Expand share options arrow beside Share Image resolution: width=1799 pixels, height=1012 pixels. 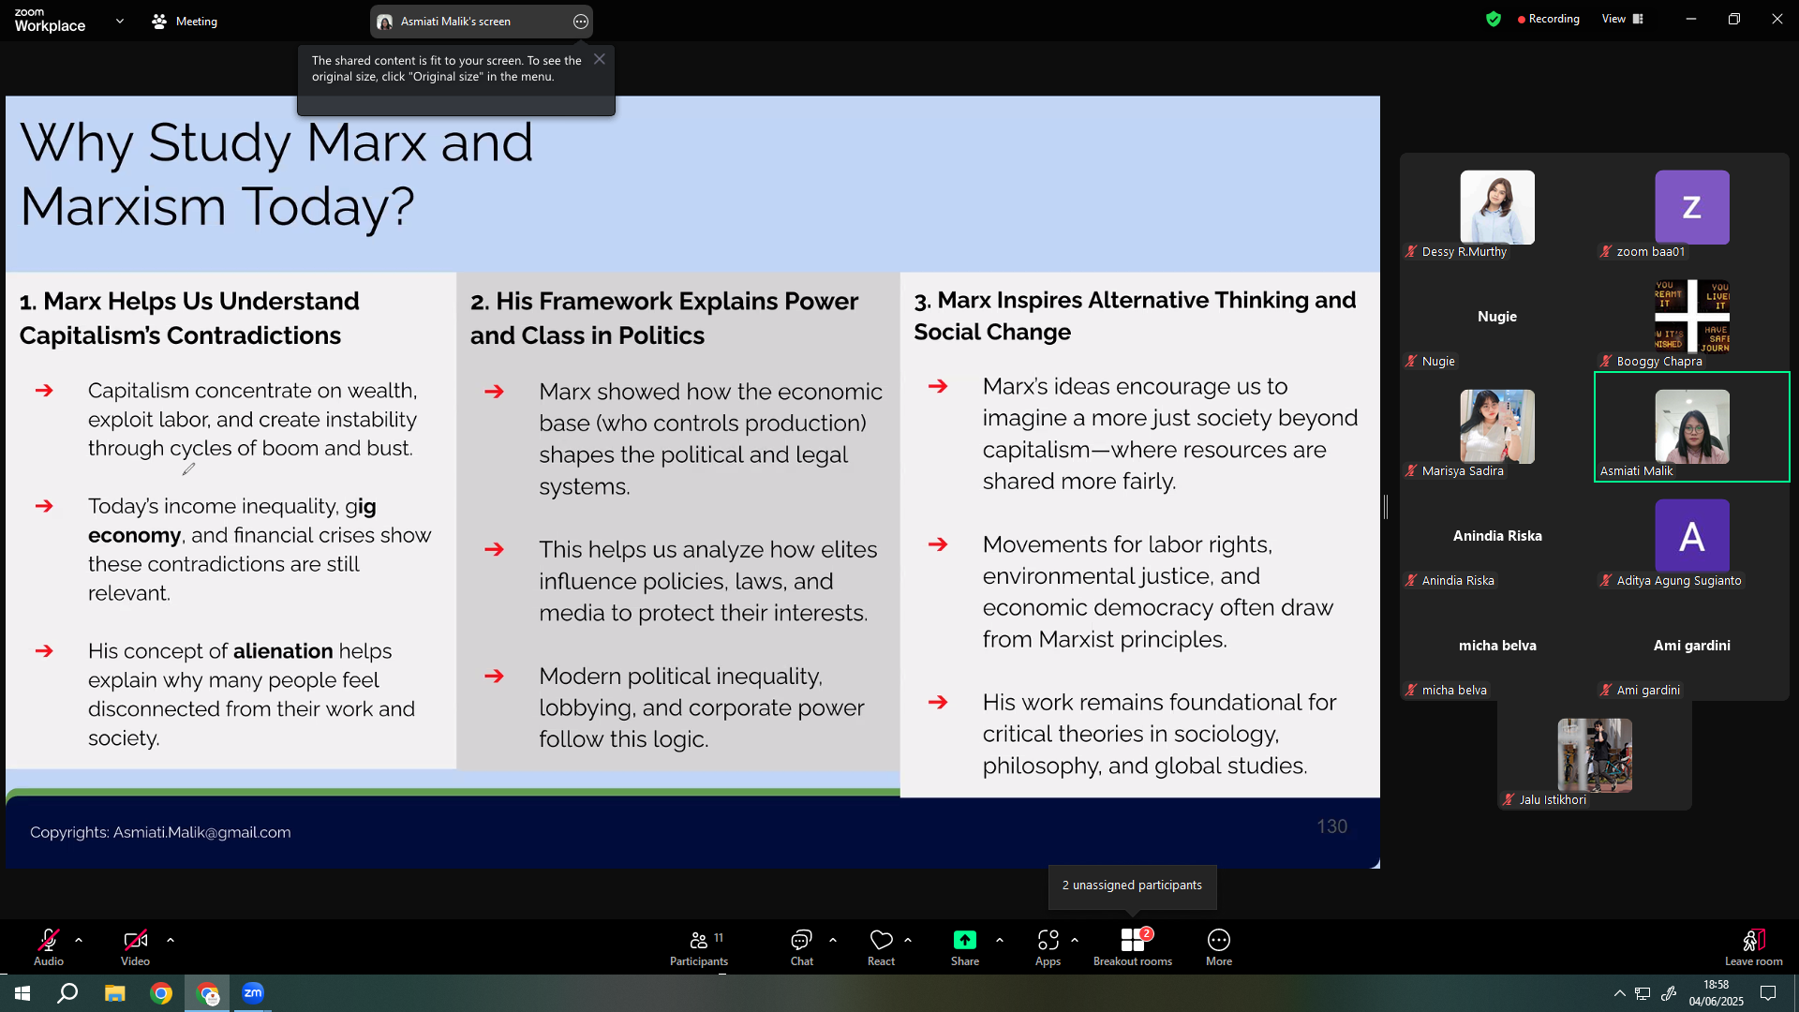click(x=1000, y=939)
